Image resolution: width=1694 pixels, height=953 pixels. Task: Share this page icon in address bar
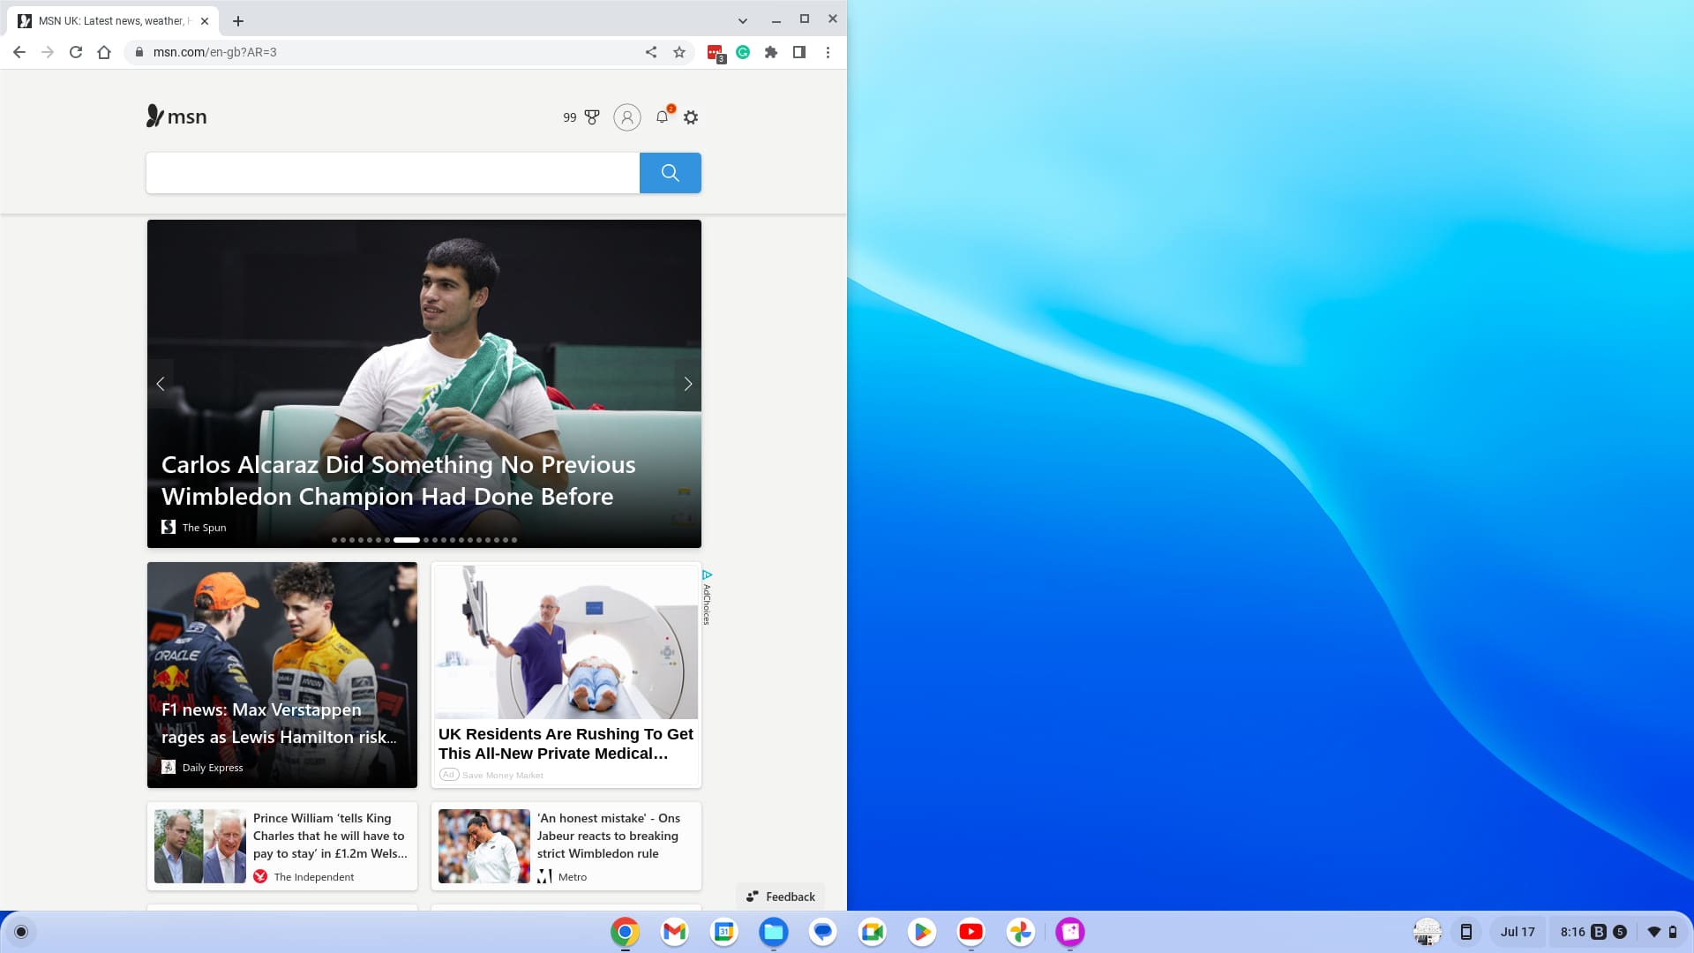pyautogui.click(x=651, y=52)
